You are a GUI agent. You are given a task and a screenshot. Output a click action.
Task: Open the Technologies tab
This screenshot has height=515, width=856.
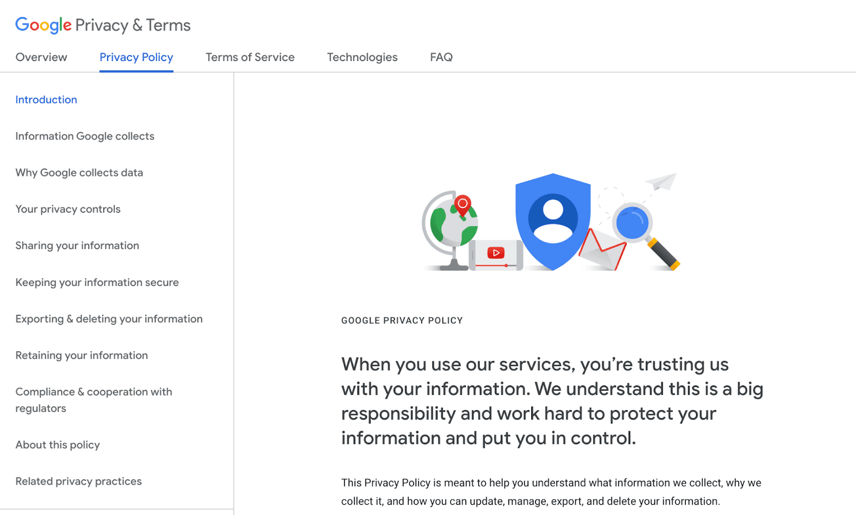pyautogui.click(x=362, y=57)
